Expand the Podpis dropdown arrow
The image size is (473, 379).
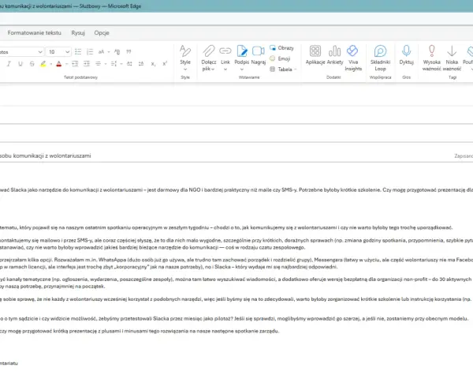tap(242, 69)
